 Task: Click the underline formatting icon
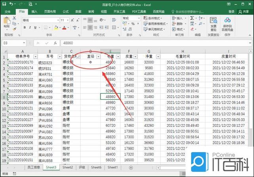point(35,28)
